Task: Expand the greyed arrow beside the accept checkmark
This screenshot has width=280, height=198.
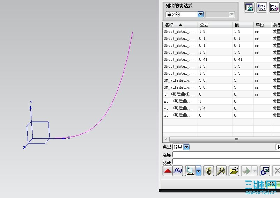Action: [x=255, y=171]
